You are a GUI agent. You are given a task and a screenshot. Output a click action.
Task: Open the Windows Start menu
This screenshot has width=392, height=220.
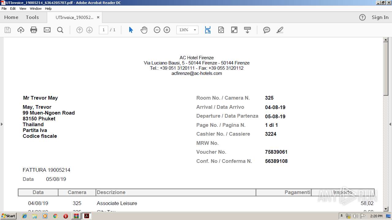coord(9,216)
